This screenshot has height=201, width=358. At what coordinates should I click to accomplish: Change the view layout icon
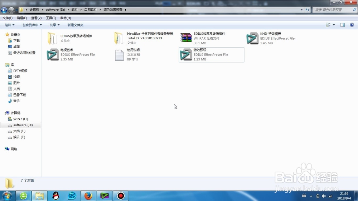point(328,25)
